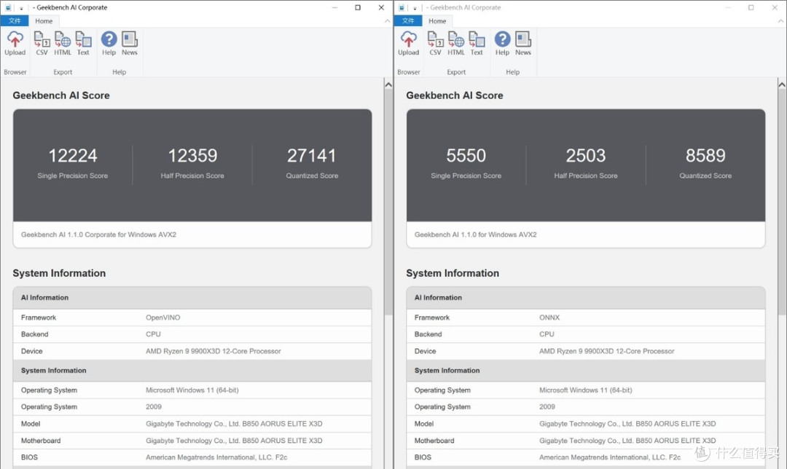
Task: Close the left Geekbench AI window
Action: [x=381, y=7]
